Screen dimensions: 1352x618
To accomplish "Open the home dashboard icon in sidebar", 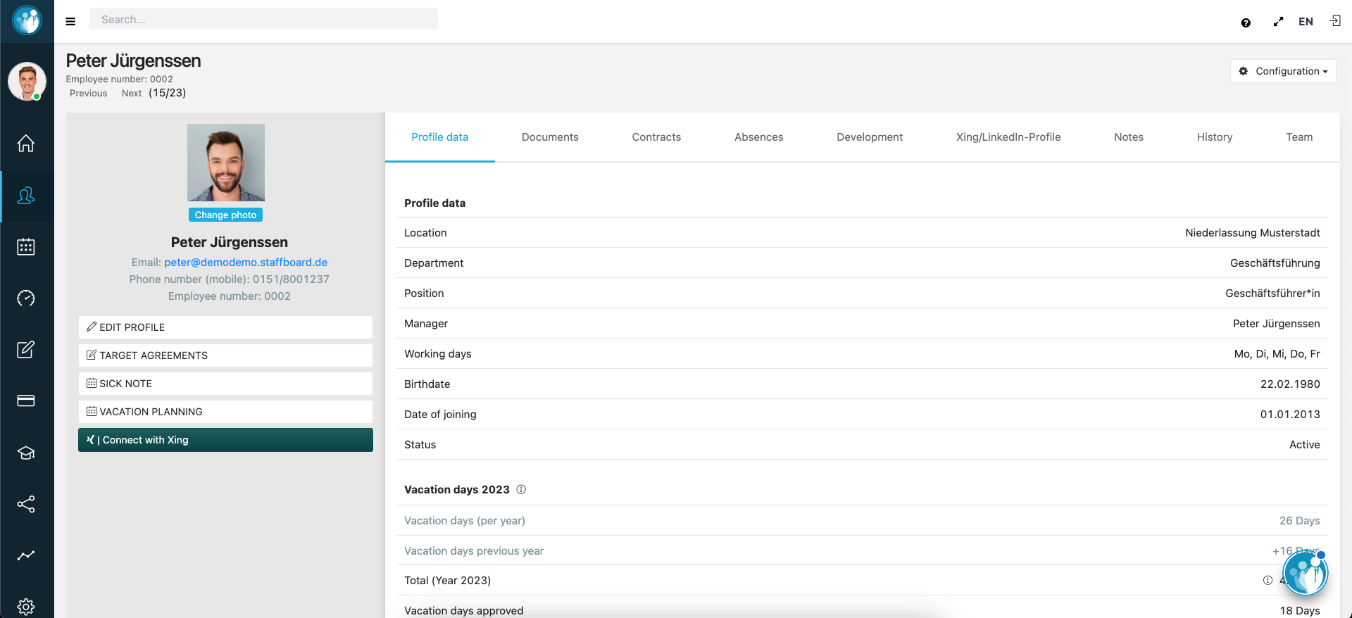I will (26, 144).
